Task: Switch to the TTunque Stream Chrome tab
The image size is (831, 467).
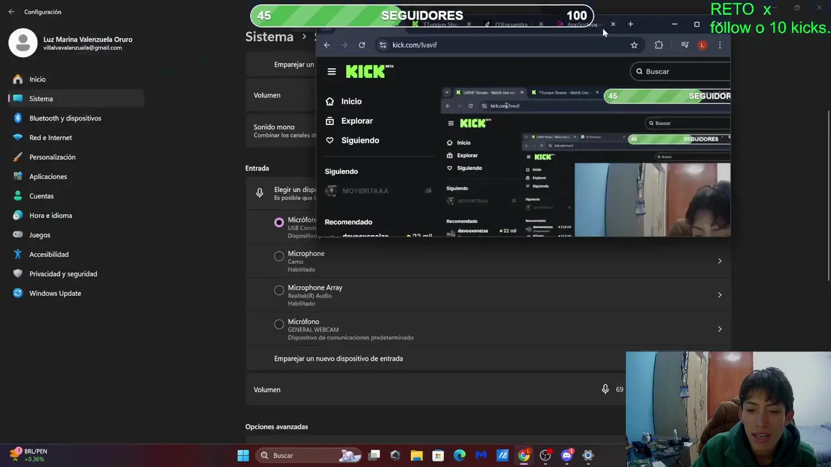Action: tap(441, 25)
